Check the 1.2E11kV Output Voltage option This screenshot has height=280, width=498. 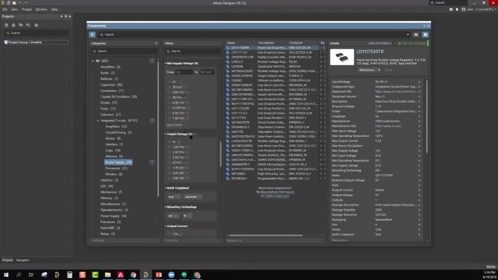coord(169,147)
